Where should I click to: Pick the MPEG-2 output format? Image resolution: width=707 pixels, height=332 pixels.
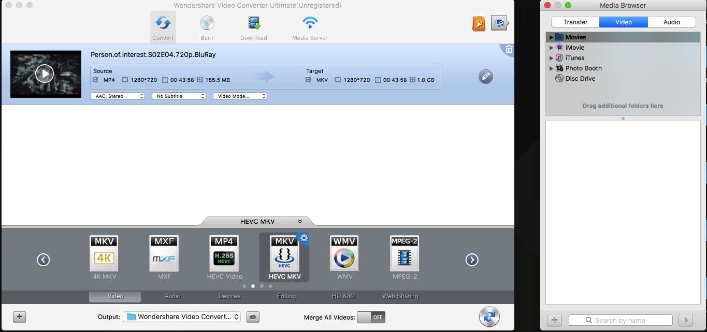tap(404, 254)
